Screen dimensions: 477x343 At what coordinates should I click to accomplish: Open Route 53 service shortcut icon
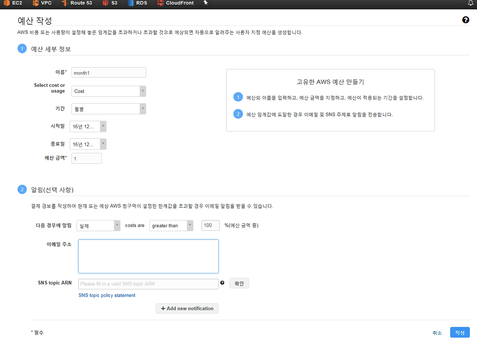65,3
